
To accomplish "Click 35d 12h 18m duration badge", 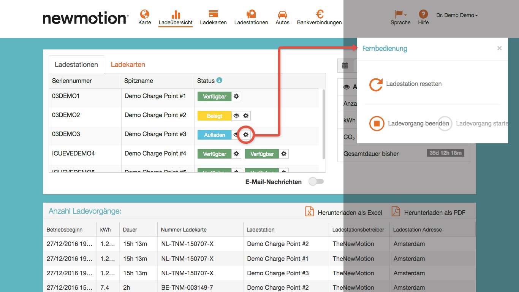I will click(x=445, y=153).
